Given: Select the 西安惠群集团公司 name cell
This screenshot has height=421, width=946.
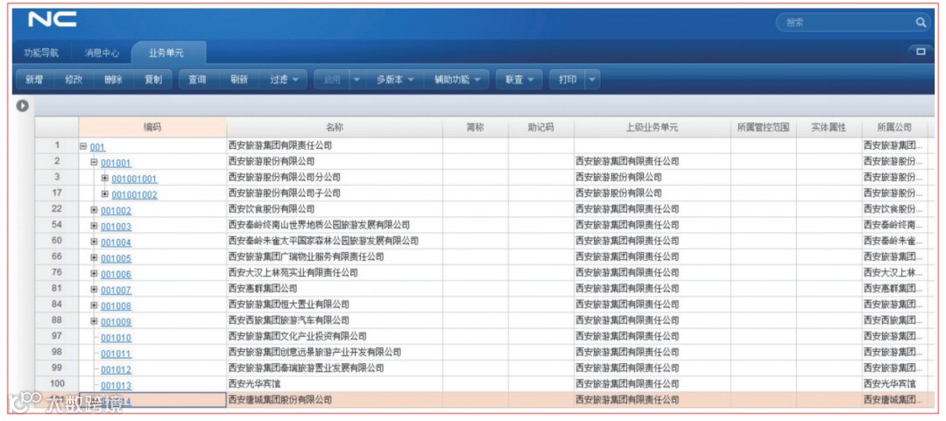Looking at the screenshot, I should click(x=335, y=289).
